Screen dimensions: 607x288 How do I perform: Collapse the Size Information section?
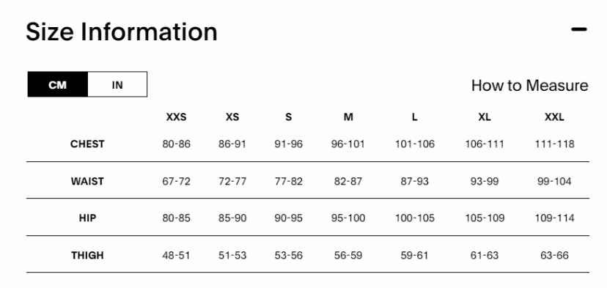tap(579, 29)
